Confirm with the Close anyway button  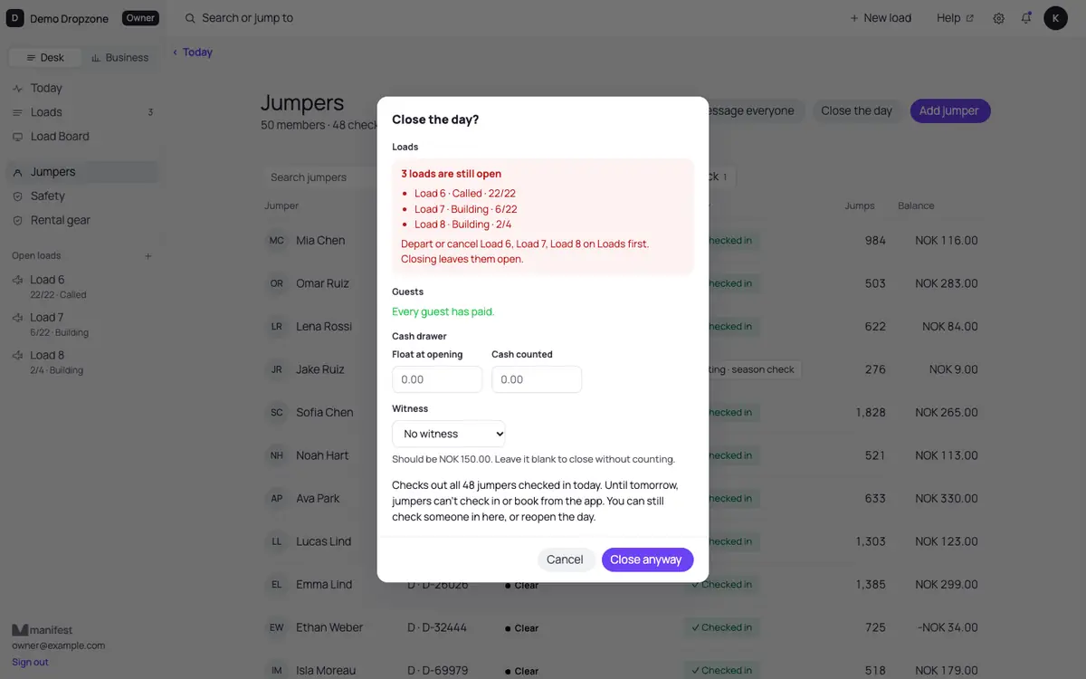[x=647, y=559]
